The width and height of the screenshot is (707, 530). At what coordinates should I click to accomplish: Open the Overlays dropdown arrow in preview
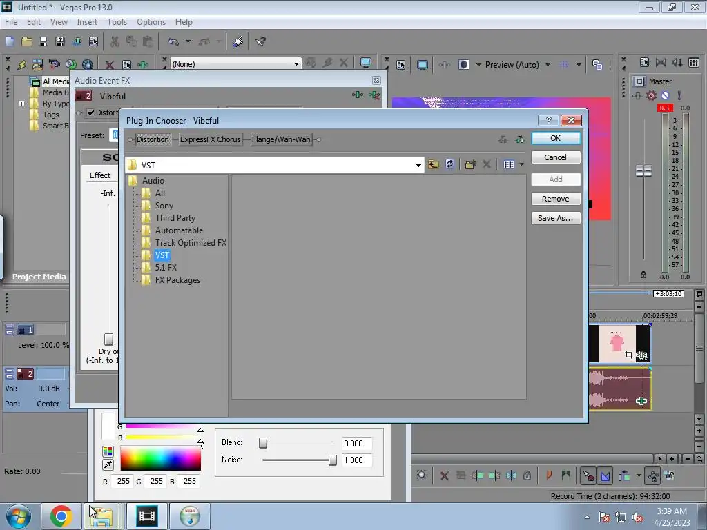click(579, 64)
